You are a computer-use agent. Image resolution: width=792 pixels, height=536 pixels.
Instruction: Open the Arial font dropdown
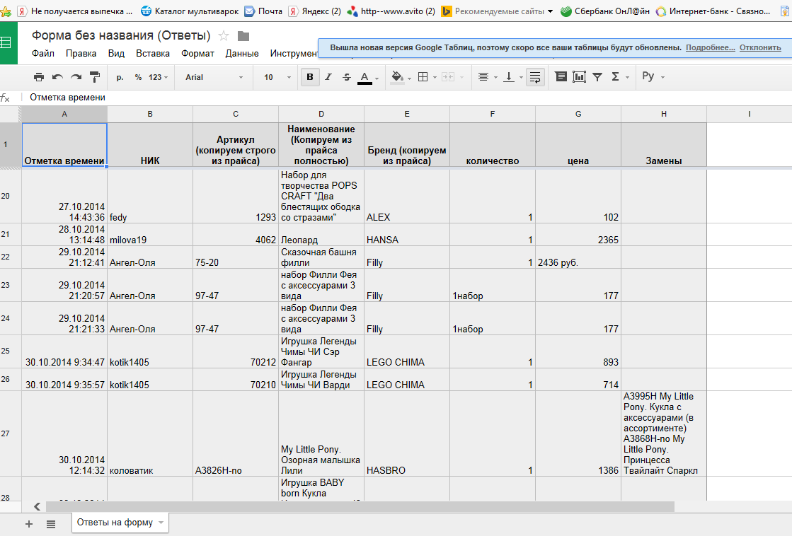[x=214, y=77]
